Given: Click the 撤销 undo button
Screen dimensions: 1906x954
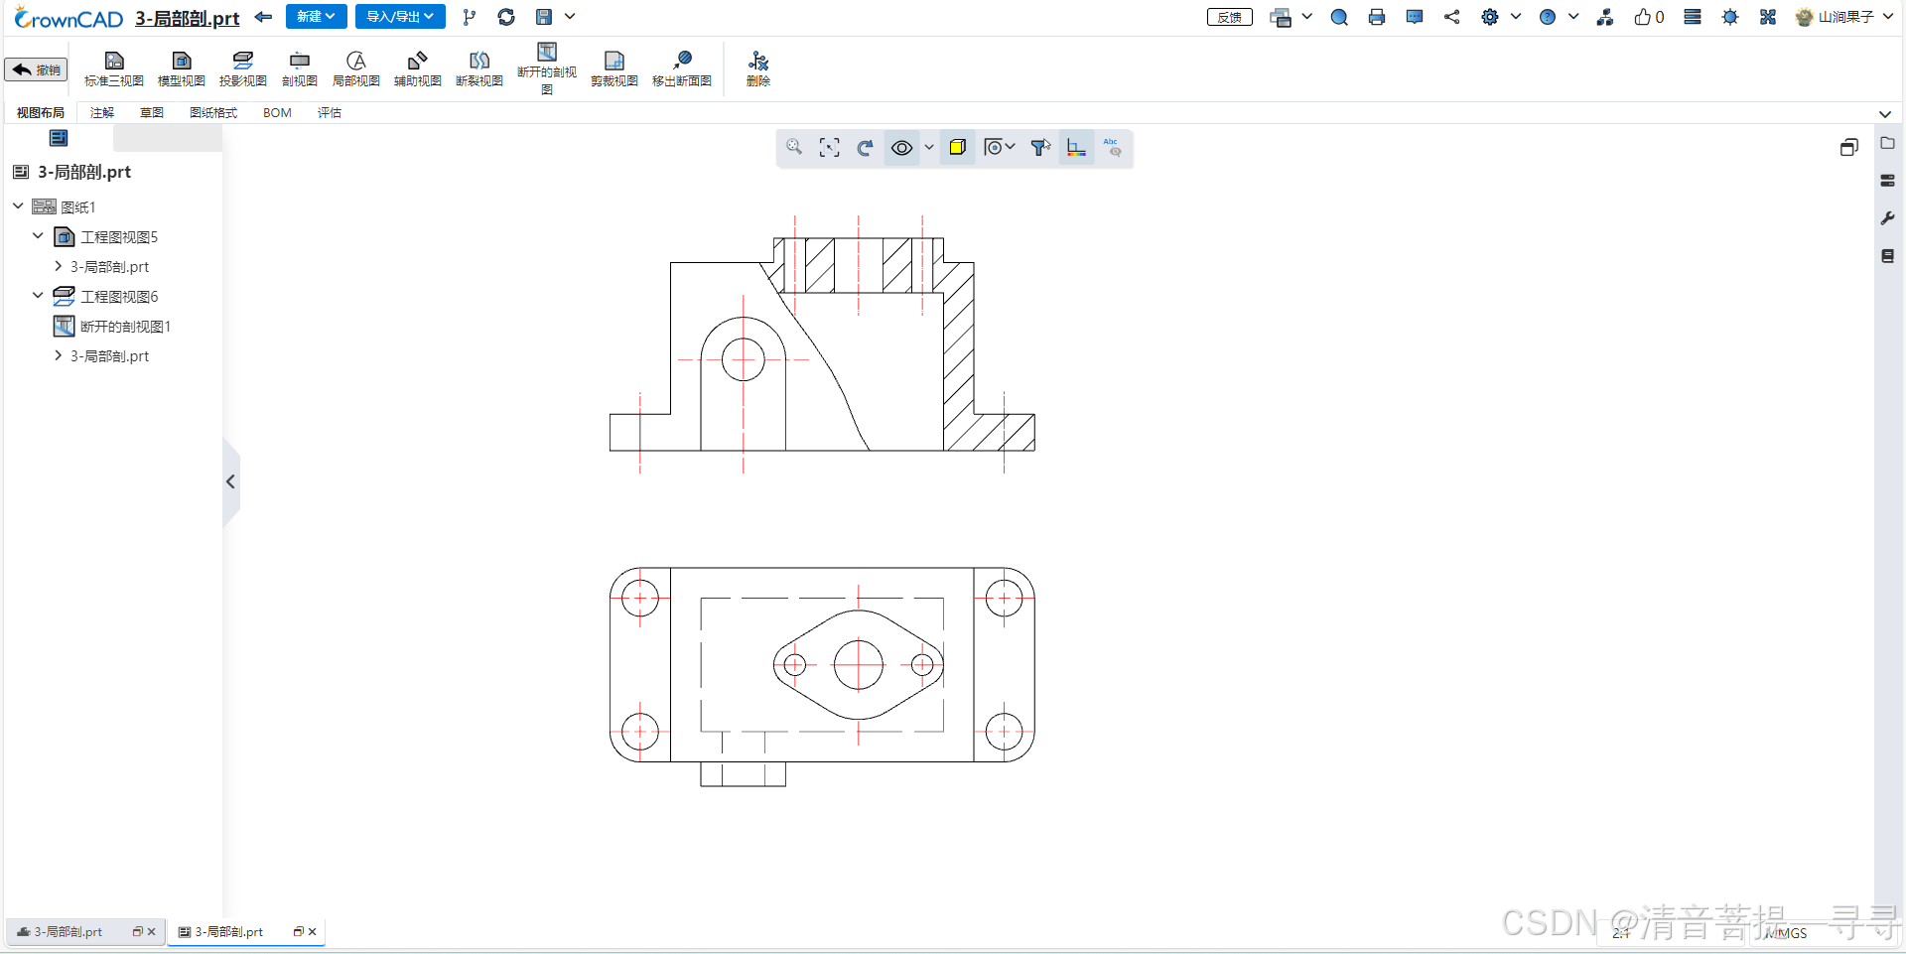Looking at the screenshot, I should 37,69.
